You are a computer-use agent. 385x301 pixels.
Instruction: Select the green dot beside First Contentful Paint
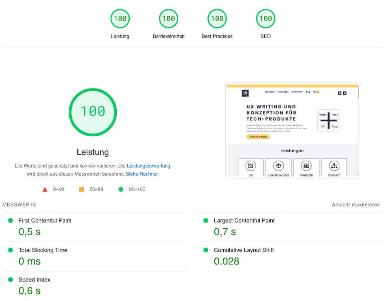11,220
